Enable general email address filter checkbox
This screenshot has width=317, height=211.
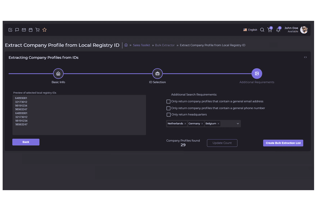[168, 101]
